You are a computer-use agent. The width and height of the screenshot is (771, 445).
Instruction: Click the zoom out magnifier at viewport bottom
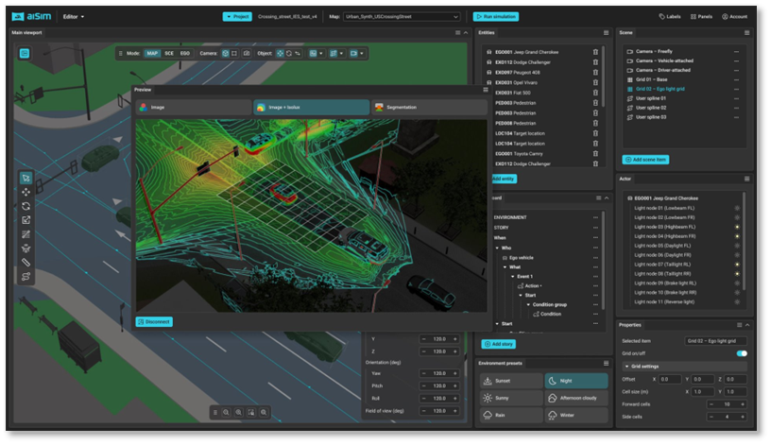pyautogui.click(x=226, y=413)
